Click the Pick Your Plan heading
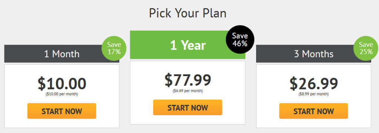The height and width of the screenshot is (133, 379). [188, 13]
